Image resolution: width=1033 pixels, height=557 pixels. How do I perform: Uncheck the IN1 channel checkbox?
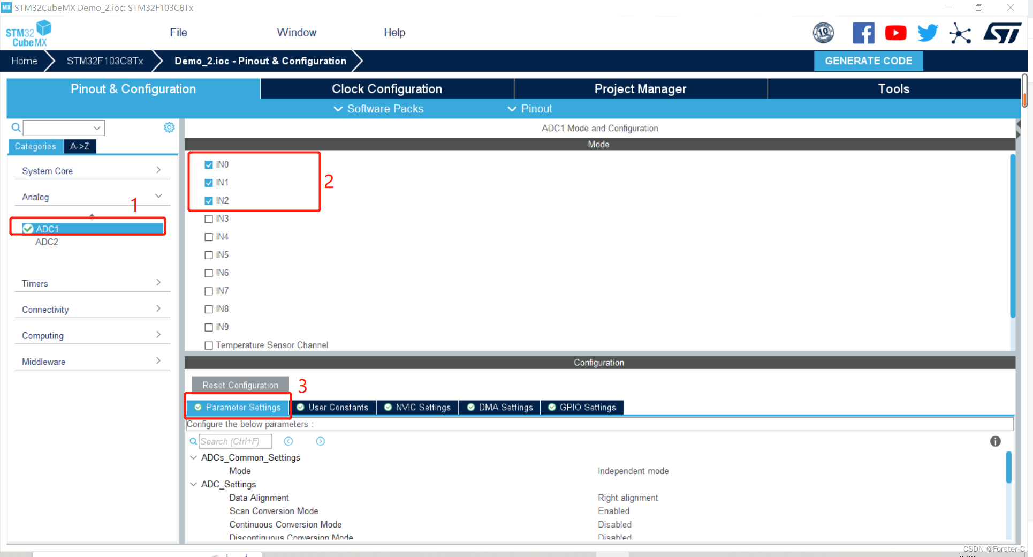pos(209,183)
